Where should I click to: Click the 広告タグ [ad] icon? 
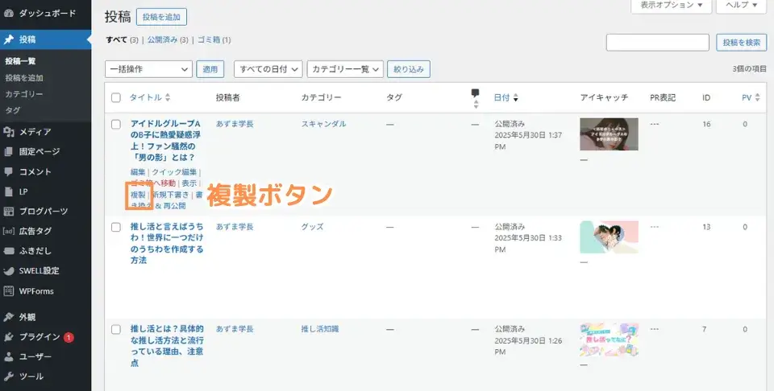[8, 230]
